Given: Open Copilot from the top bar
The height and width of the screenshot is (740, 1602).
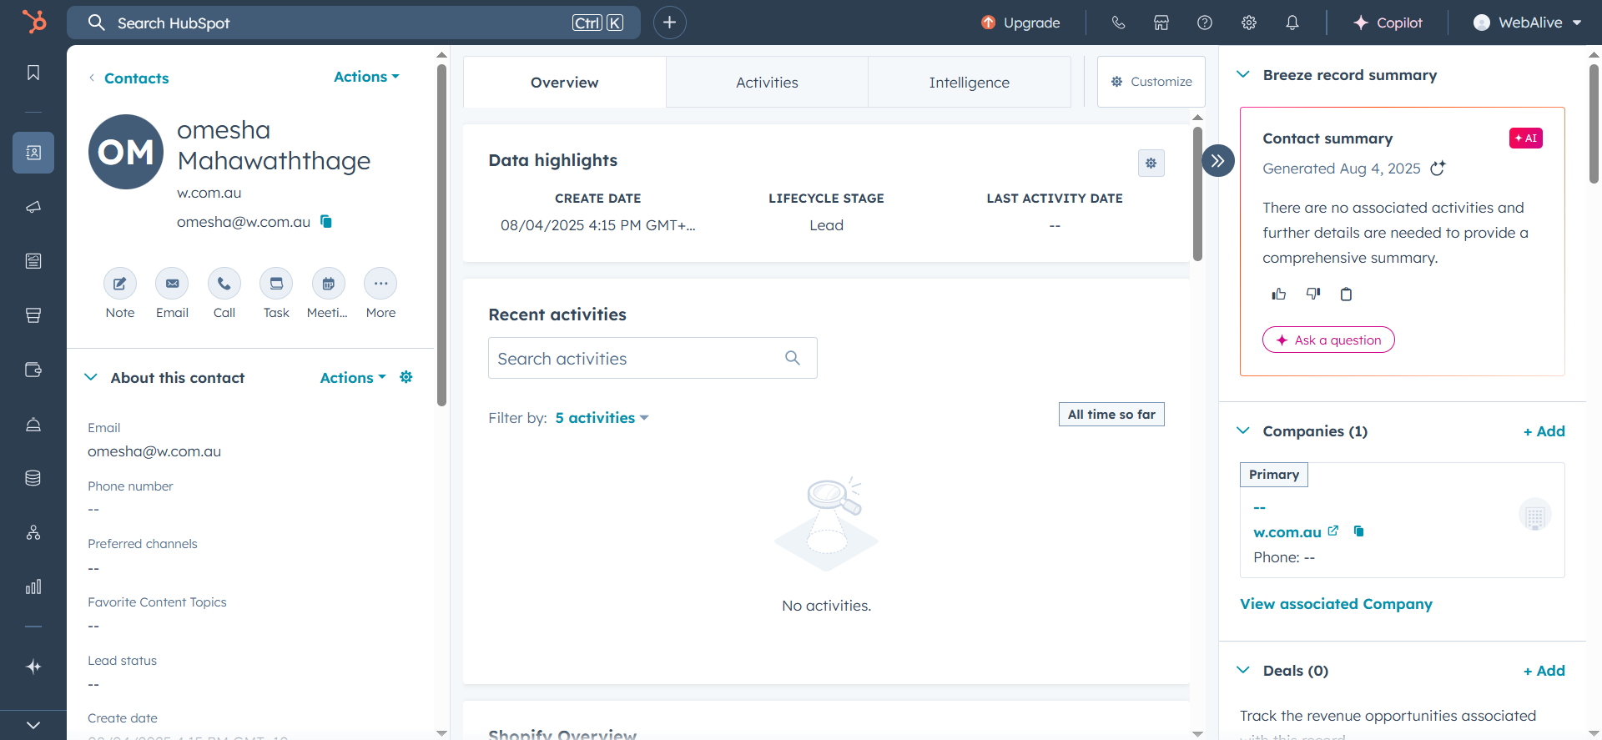Looking at the screenshot, I should pos(1388,23).
